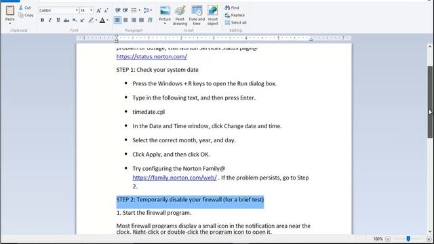
Task: Toggle underline formatting
Action: click(58, 20)
